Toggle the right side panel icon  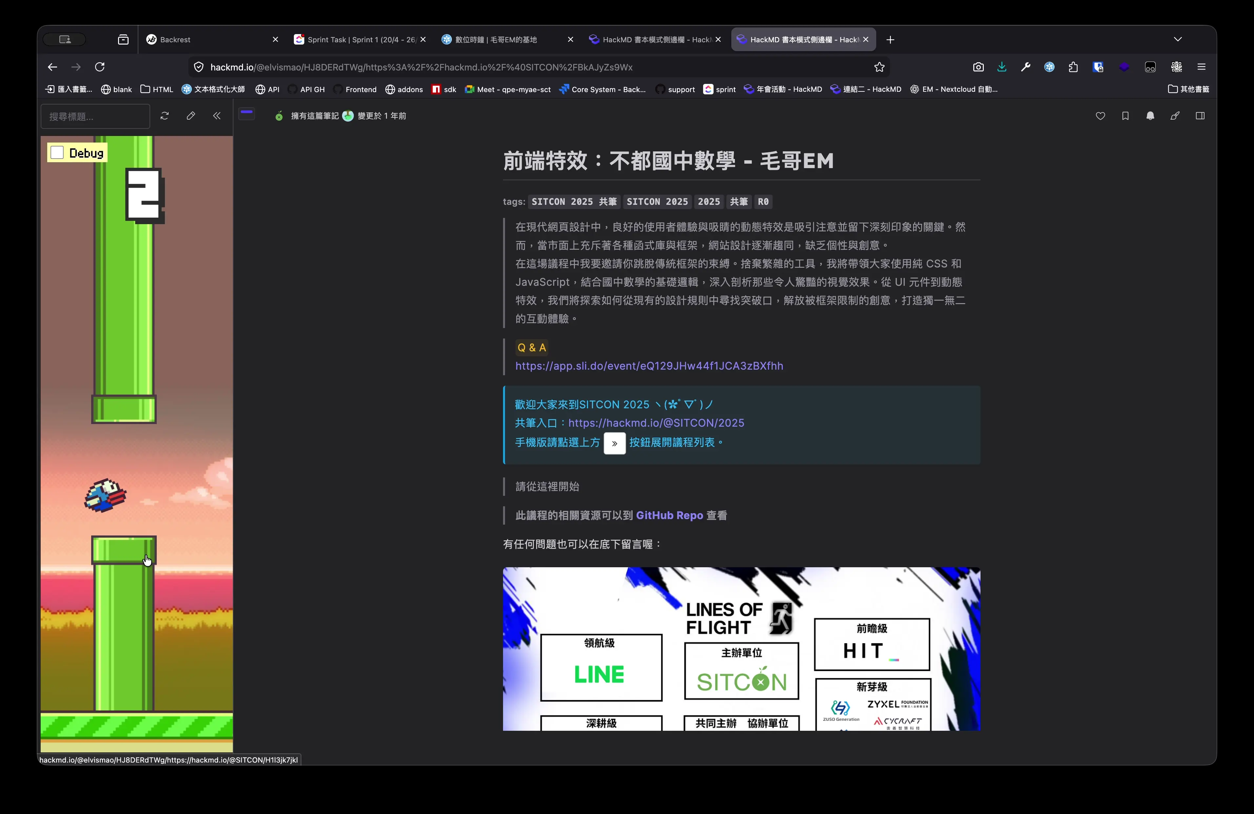click(1200, 116)
